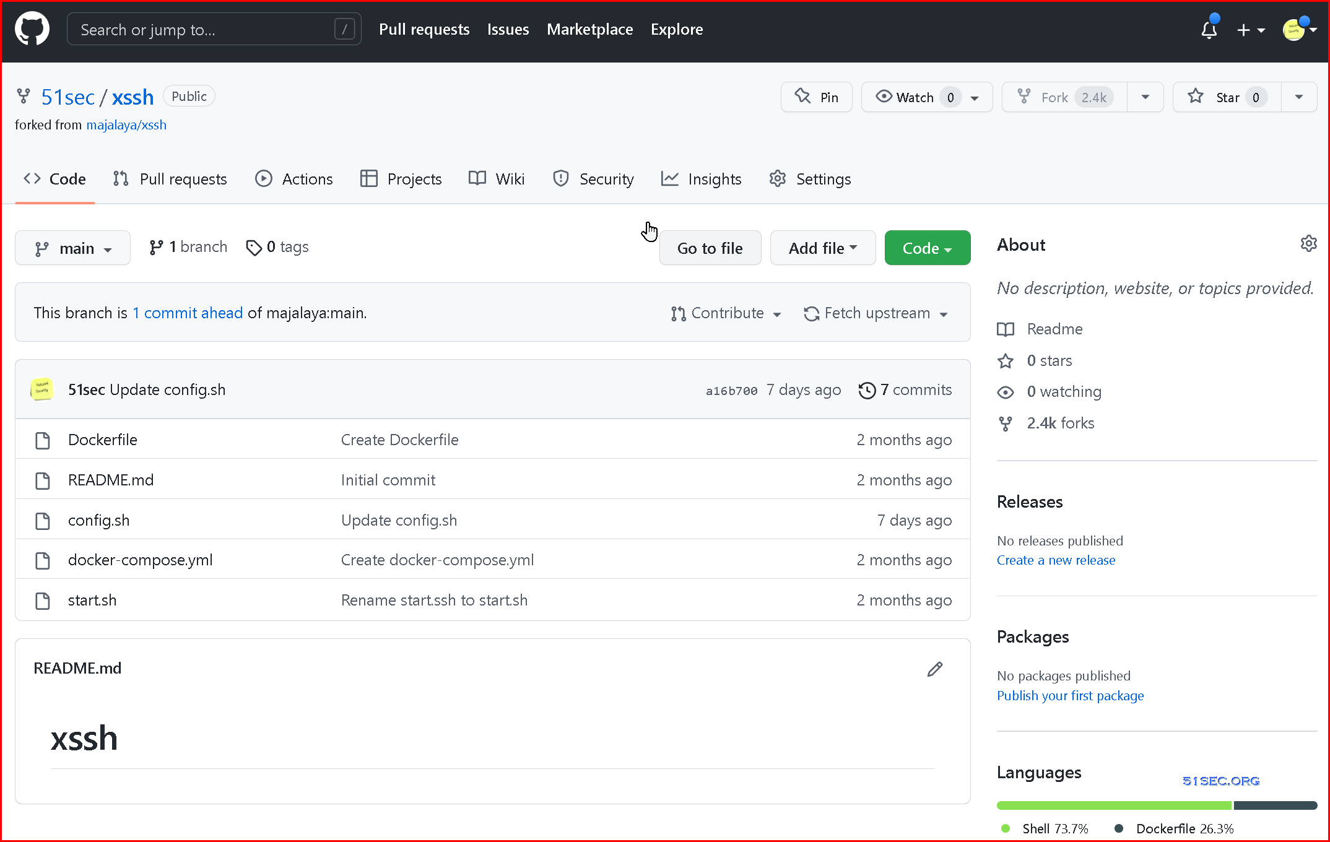The image size is (1330, 842).
Task: Switch to the Insights tab
Action: coord(702,179)
